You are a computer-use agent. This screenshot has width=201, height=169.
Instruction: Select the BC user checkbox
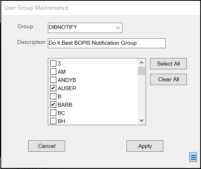pyautogui.click(x=53, y=113)
